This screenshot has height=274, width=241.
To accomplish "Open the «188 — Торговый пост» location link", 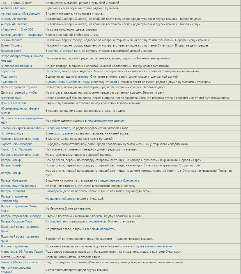I will [16, 3].
